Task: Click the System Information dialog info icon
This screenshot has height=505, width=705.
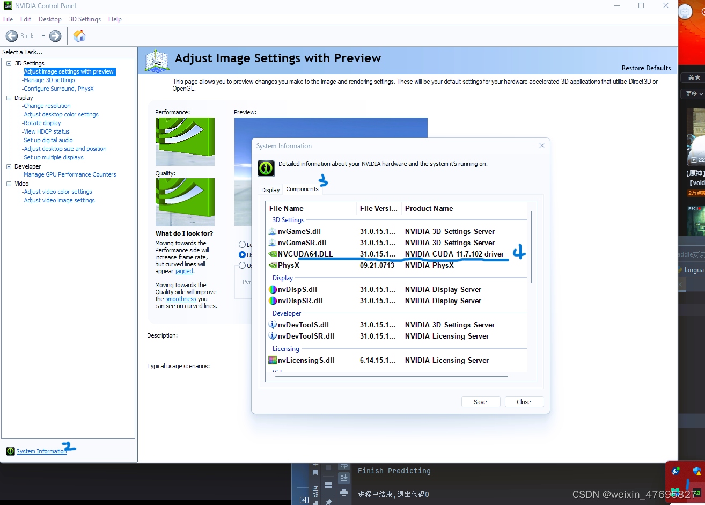Action: pos(266,168)
